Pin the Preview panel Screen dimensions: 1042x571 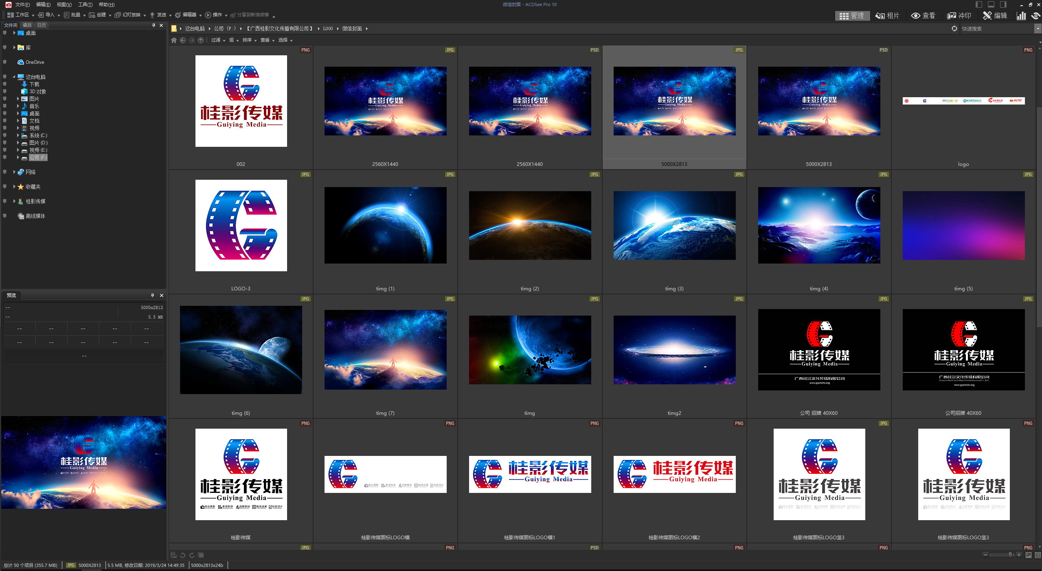point(153,295)
